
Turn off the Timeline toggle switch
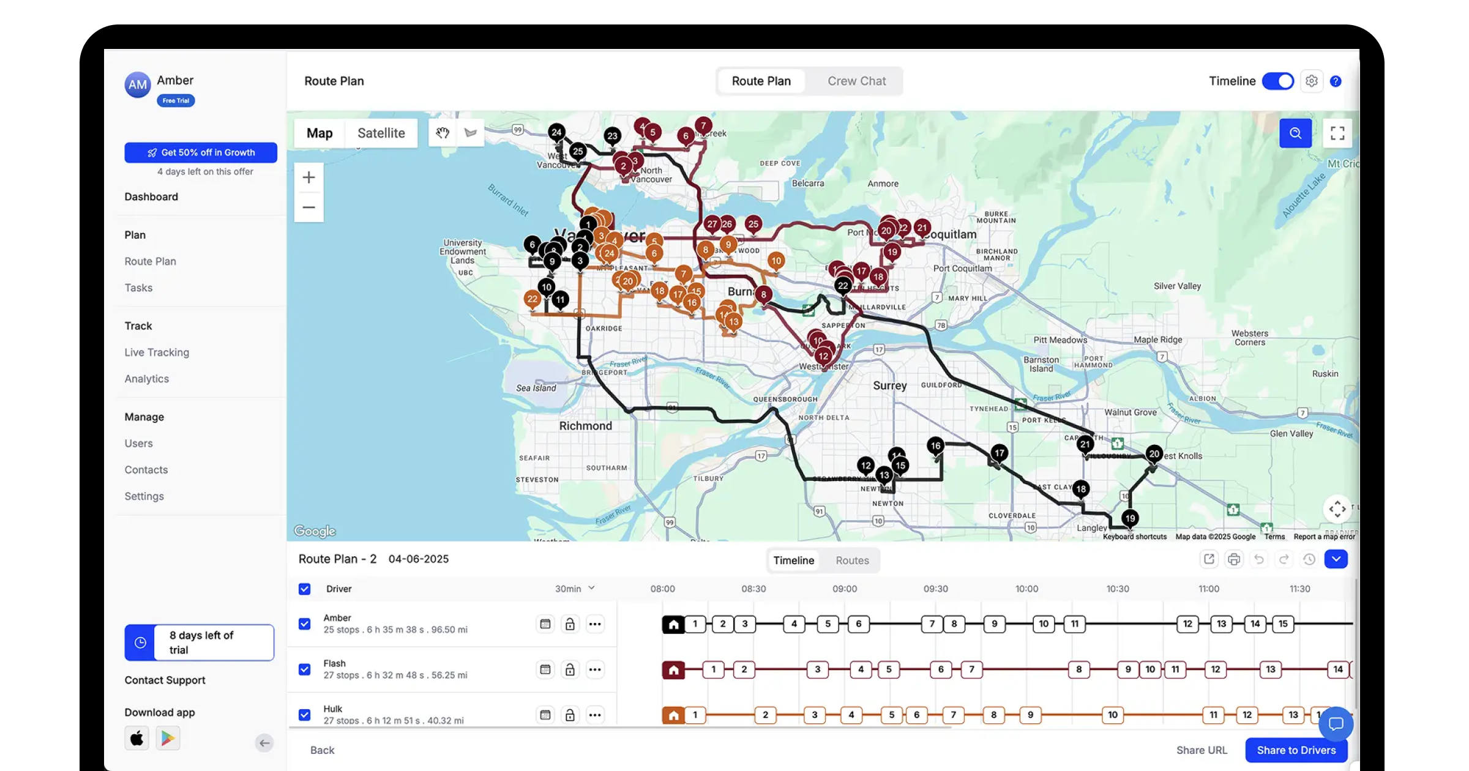coord(1278,81)
